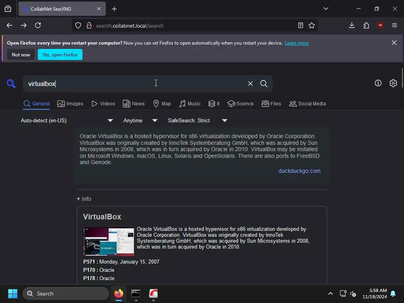Clear the virtualbox search query

250,84
